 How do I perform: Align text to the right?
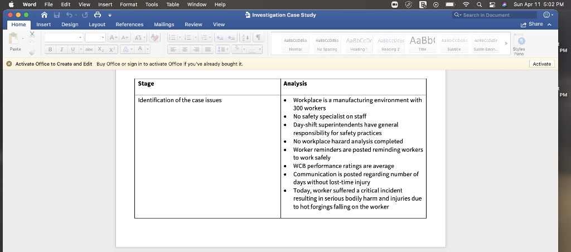coord(196,50)
